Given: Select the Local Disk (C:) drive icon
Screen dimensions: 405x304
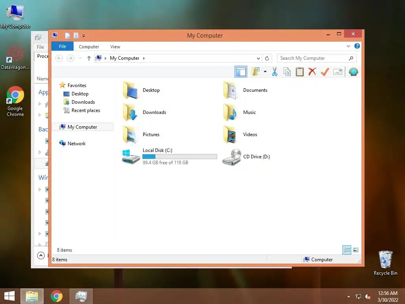Looking at the screenshot, I should pyautogui.click(x=131, y=156).
